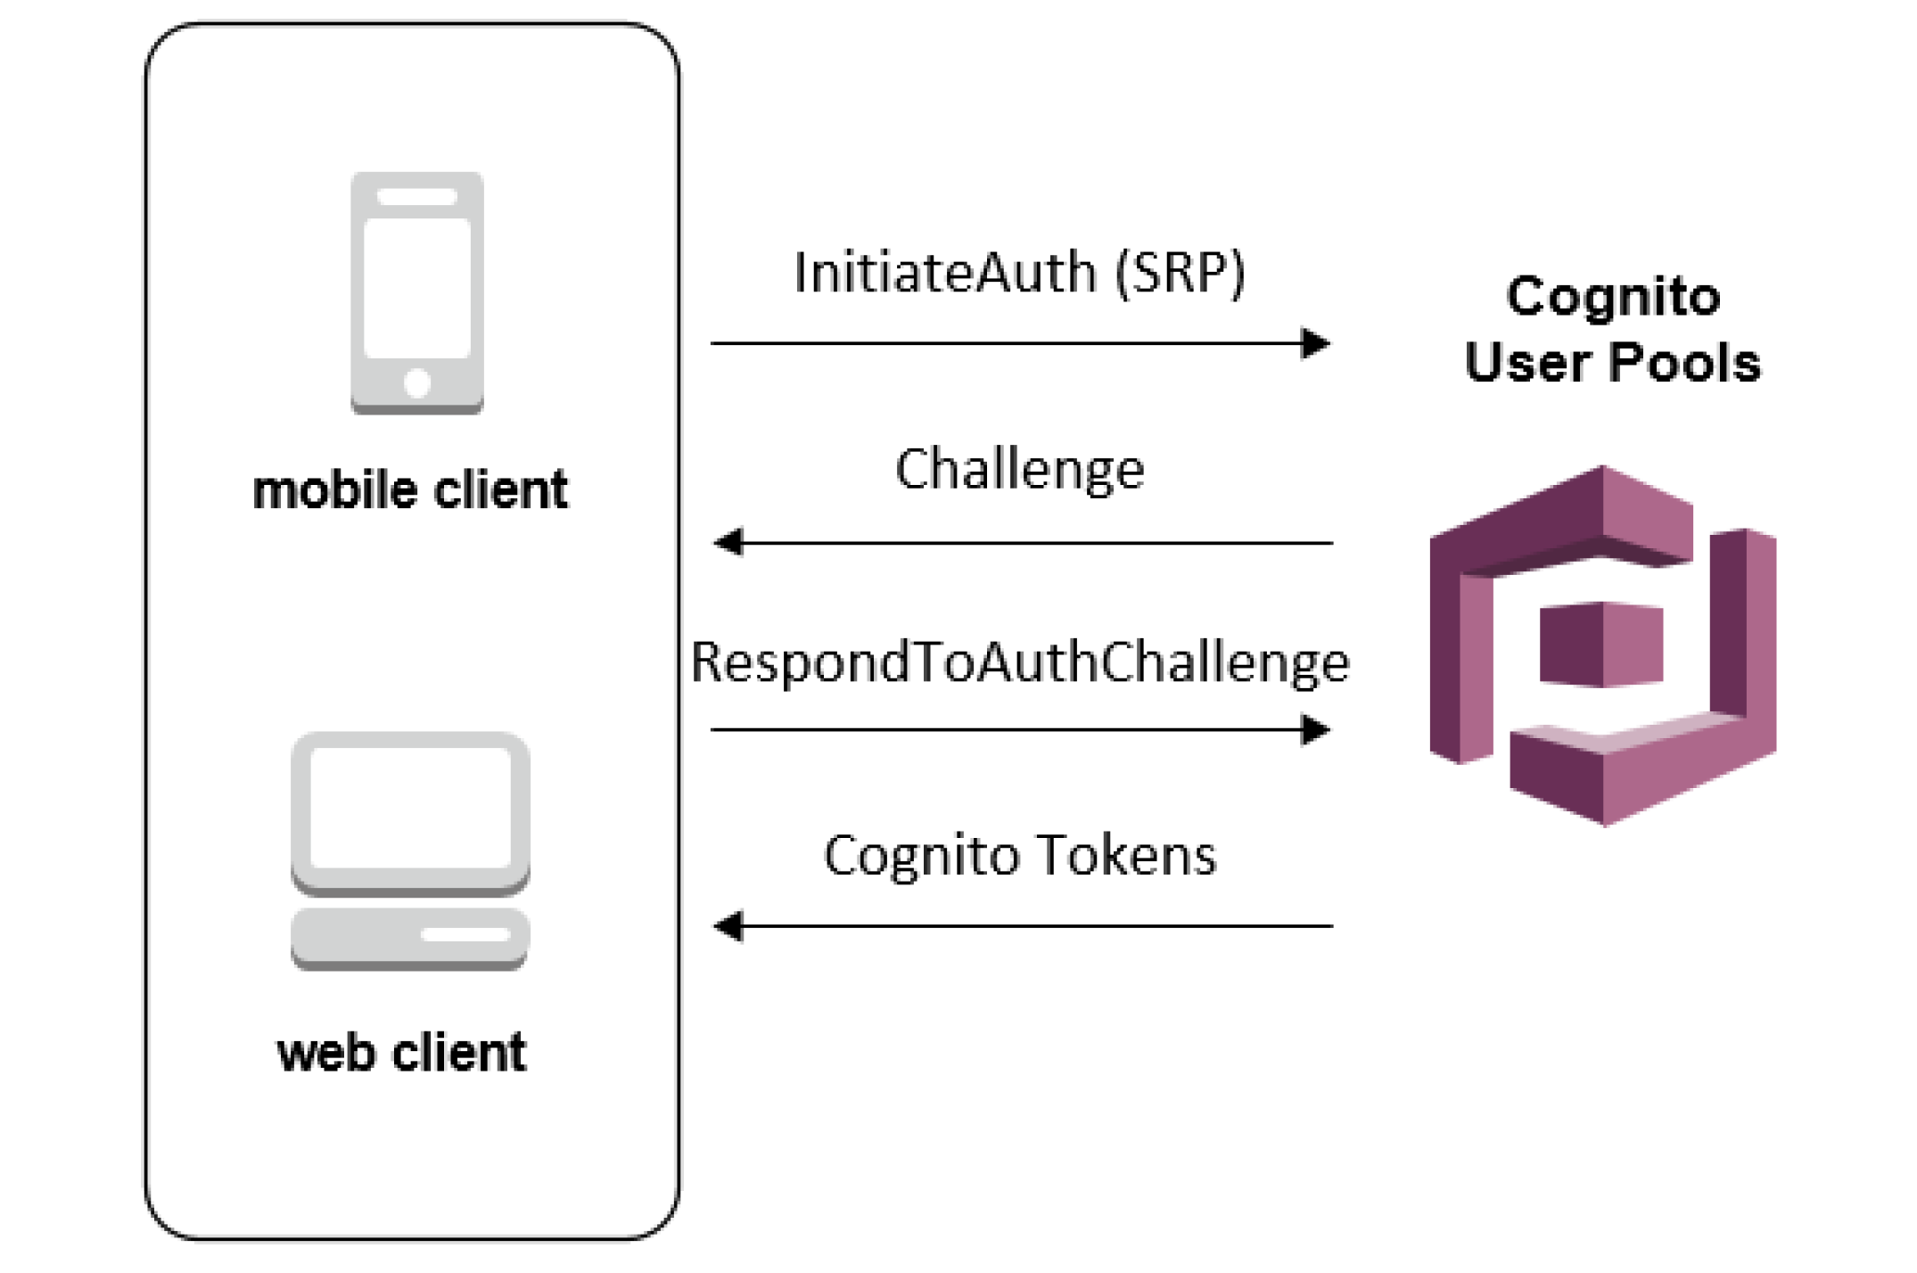Toggle the auth flow diagram view

point(958,636)
